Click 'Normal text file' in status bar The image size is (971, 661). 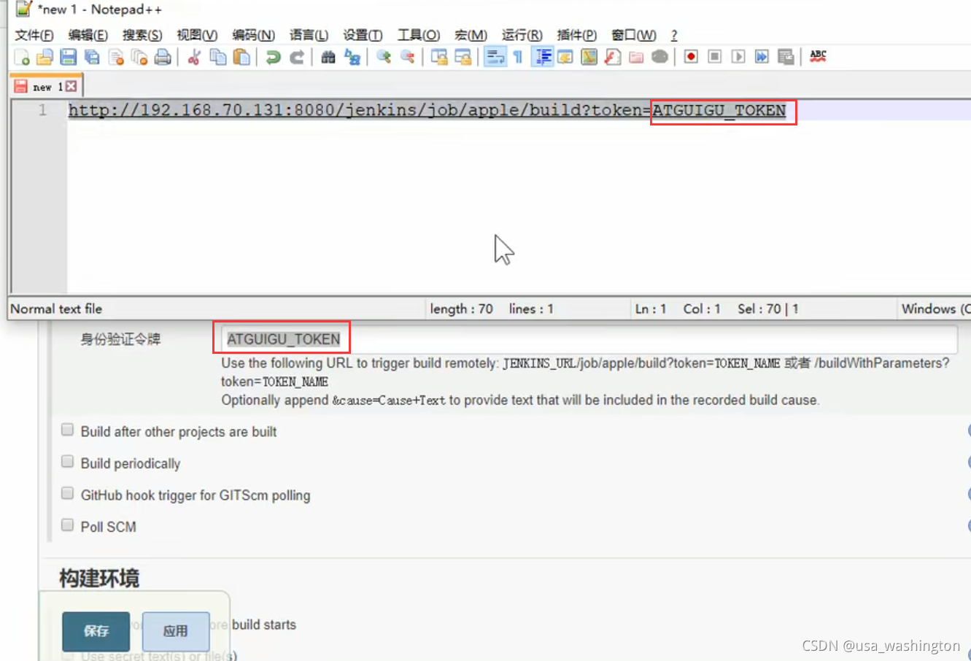click(x=56, y=309)
